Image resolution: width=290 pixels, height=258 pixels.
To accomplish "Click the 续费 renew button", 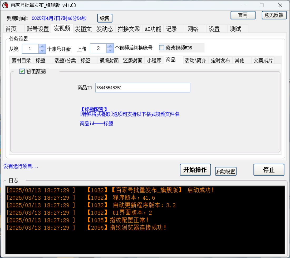I will [x=105, y=18].
